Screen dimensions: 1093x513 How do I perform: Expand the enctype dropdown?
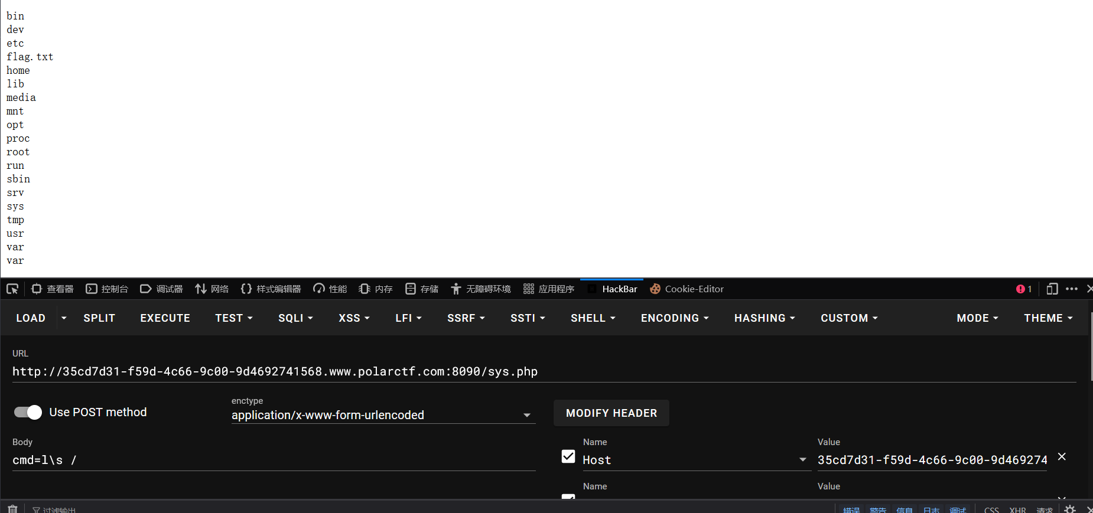tap(383, 415)
